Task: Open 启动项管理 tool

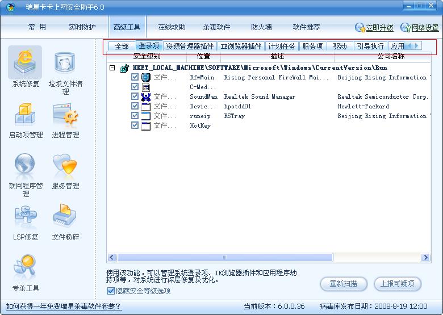Action: [x=26, y=120]
